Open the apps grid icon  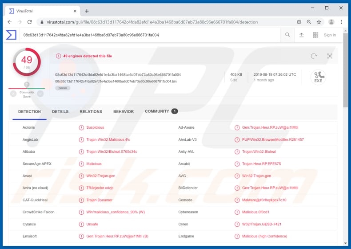pyautogui.click(x=315, y=35)
